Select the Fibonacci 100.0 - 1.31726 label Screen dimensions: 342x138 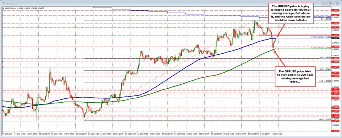pos(325,119)
